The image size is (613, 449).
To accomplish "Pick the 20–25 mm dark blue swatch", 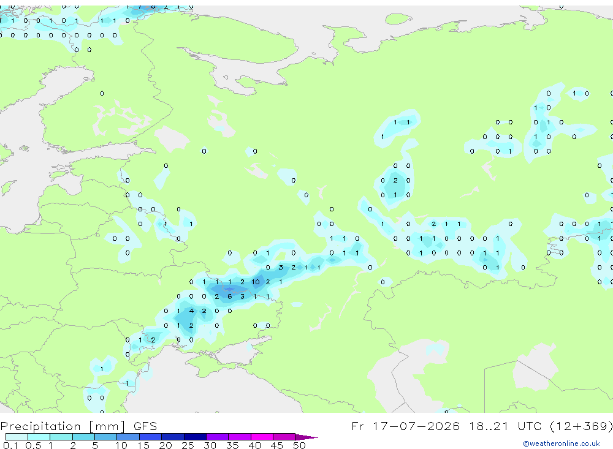I will point(173,437).
